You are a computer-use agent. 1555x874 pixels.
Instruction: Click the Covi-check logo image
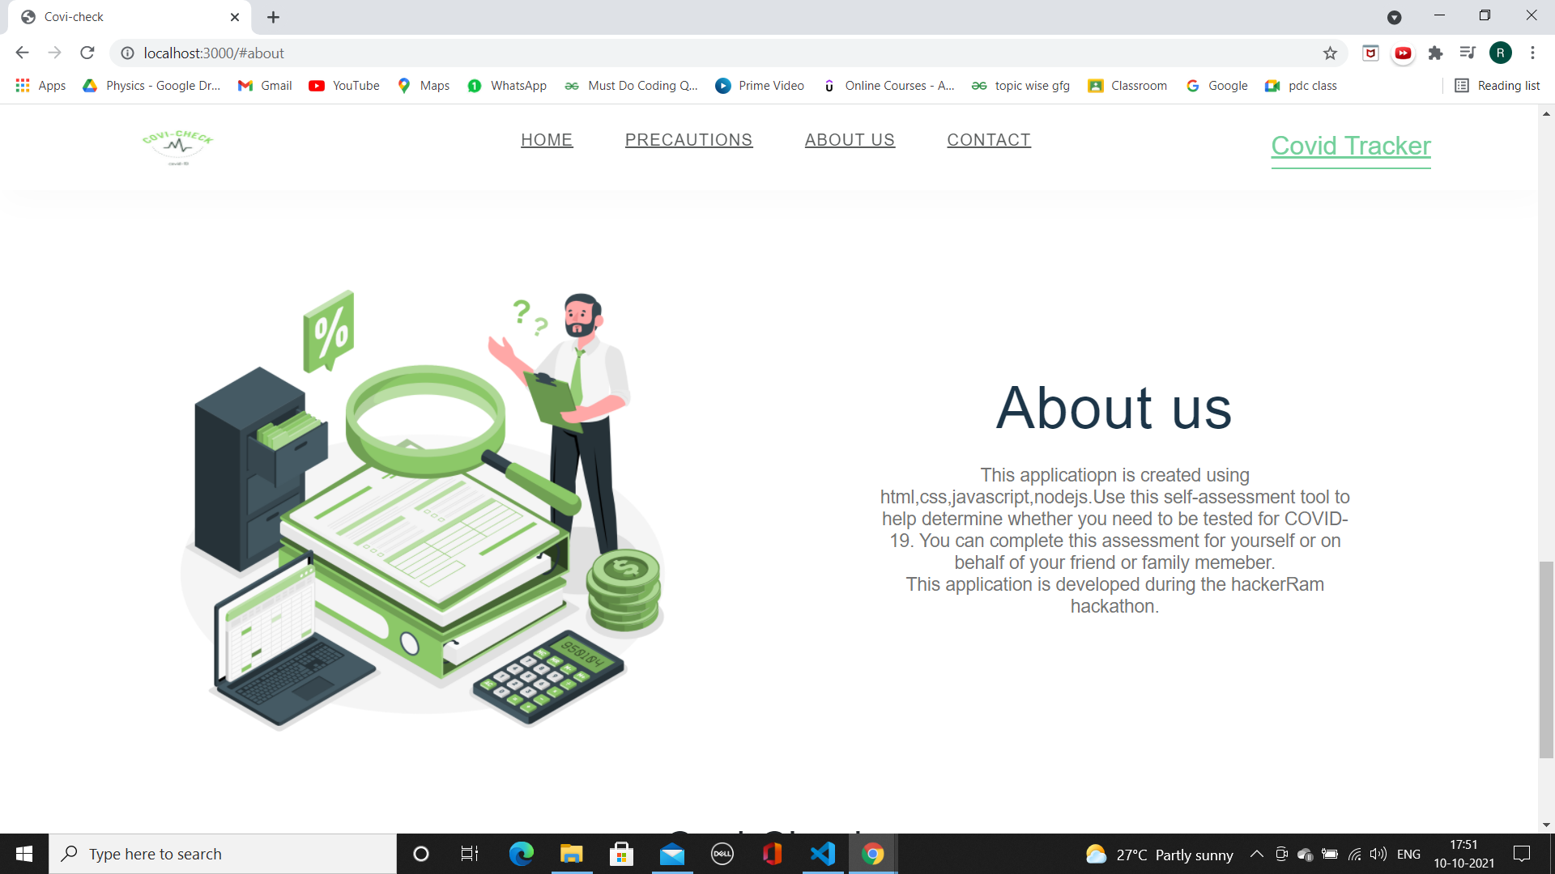178,146
